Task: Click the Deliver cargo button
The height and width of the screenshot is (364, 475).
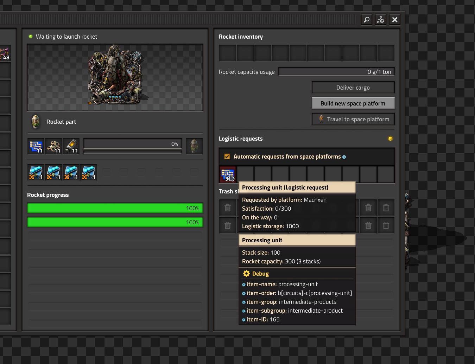Action: 353,88
